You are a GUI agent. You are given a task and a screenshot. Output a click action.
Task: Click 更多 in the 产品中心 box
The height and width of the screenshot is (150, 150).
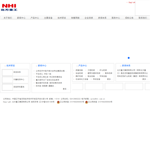110,79
